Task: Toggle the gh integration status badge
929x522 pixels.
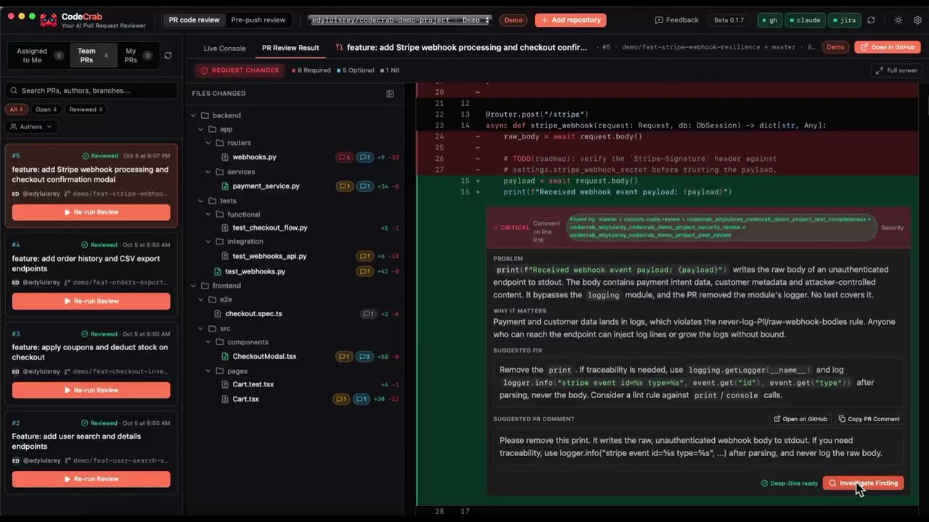Action: point(769,20)
